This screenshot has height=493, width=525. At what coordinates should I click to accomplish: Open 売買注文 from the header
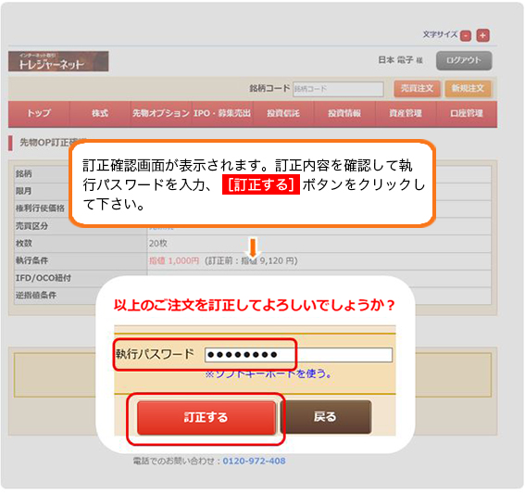coord(417,88)
